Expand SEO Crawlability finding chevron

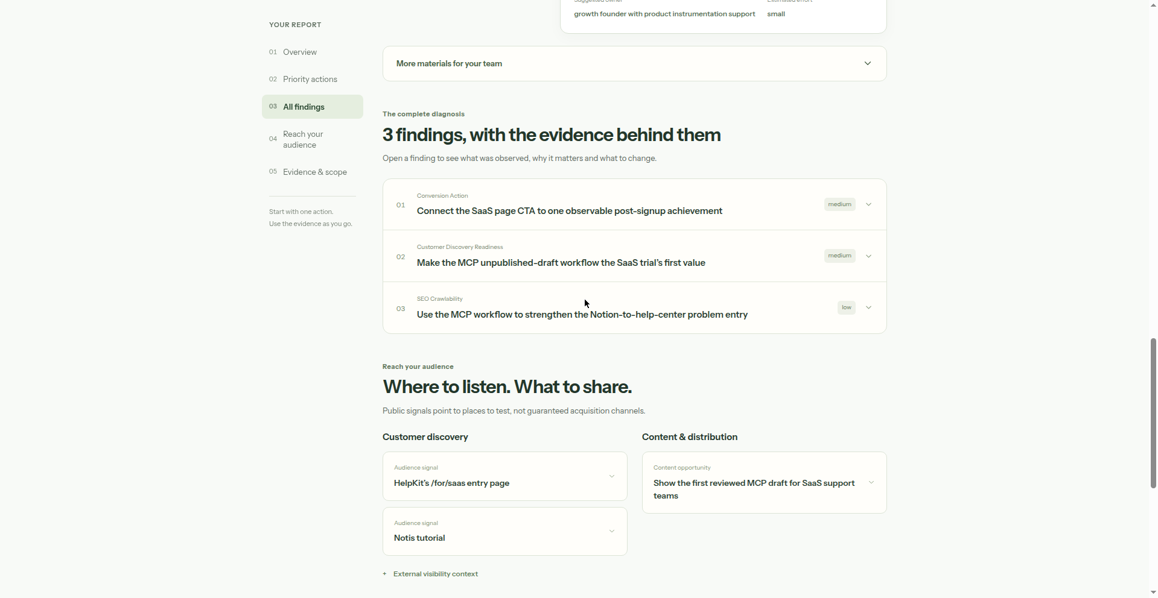[868, 307]
